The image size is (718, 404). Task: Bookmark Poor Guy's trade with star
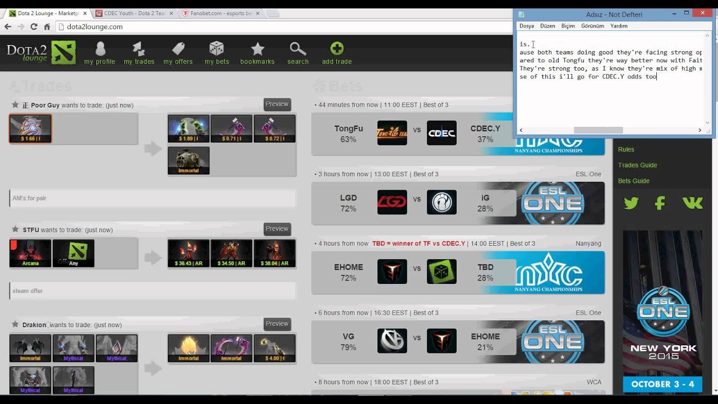(x=15, y=105)
